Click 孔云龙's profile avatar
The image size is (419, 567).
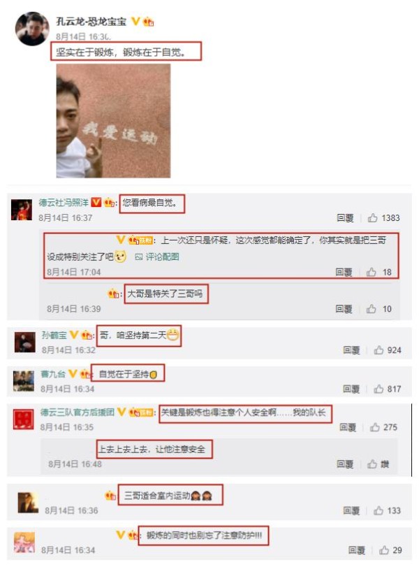[32, 29]
